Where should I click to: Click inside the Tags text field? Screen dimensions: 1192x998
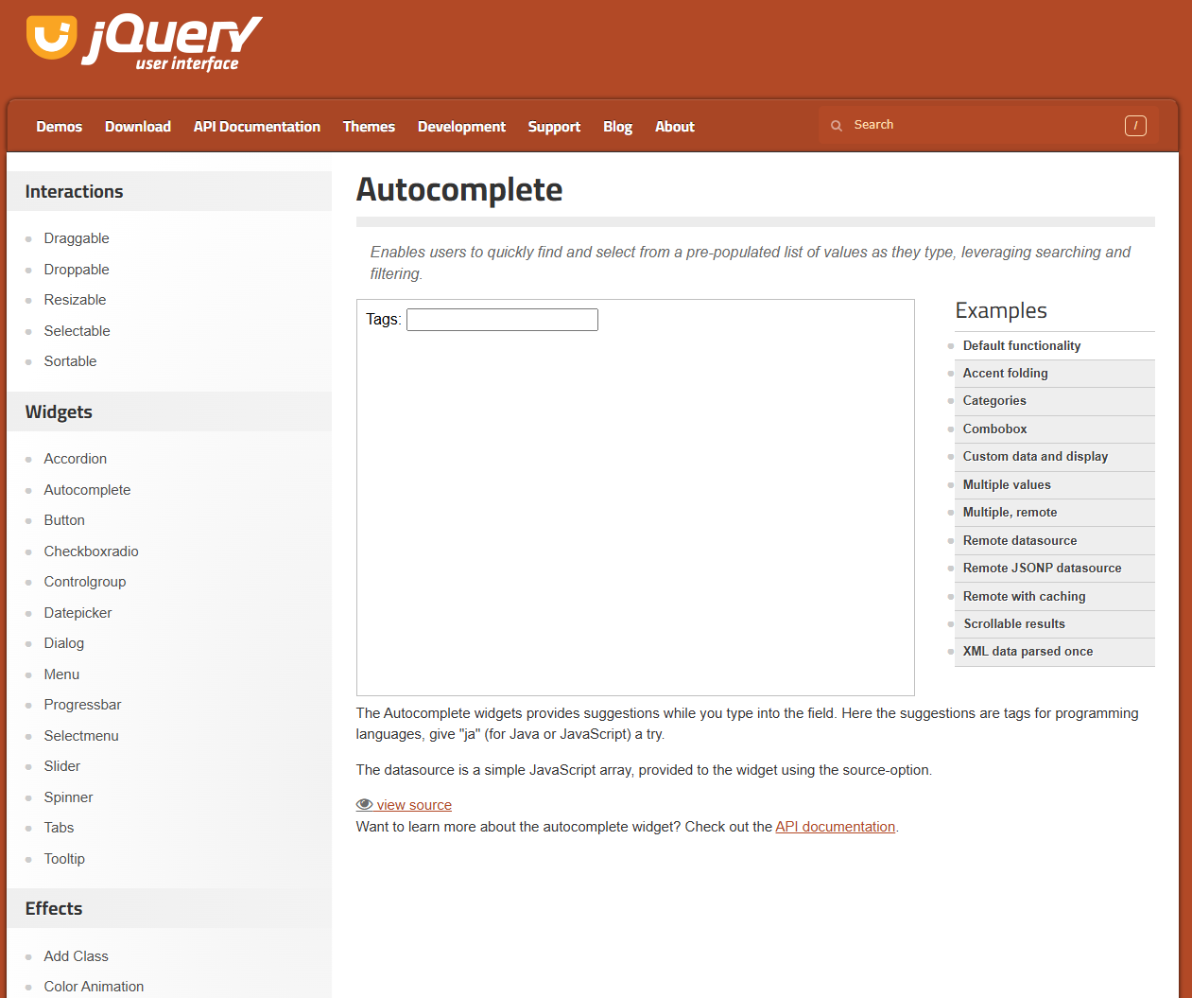click(502, 320)
